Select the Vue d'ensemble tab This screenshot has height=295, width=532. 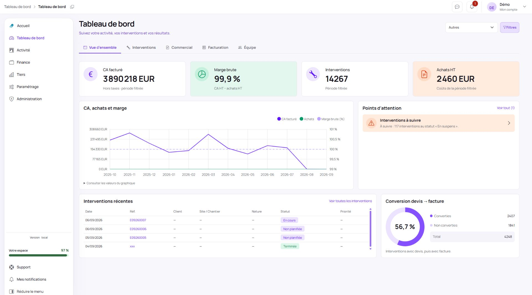tap(100, 48)
